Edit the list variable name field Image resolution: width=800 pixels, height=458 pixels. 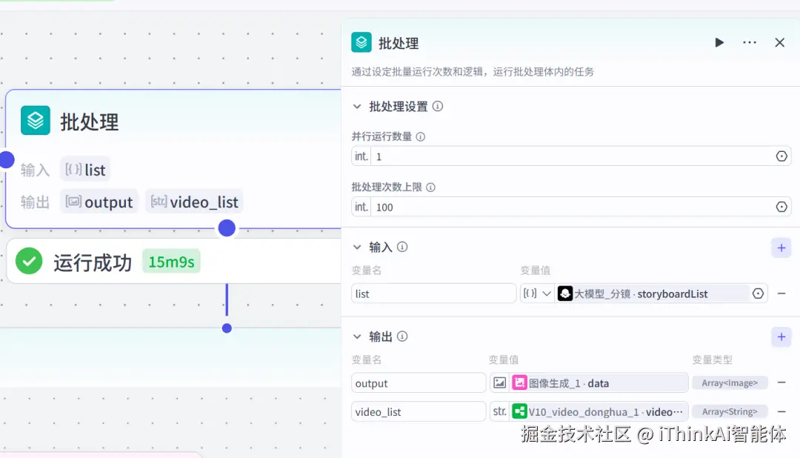coord(433,293)
